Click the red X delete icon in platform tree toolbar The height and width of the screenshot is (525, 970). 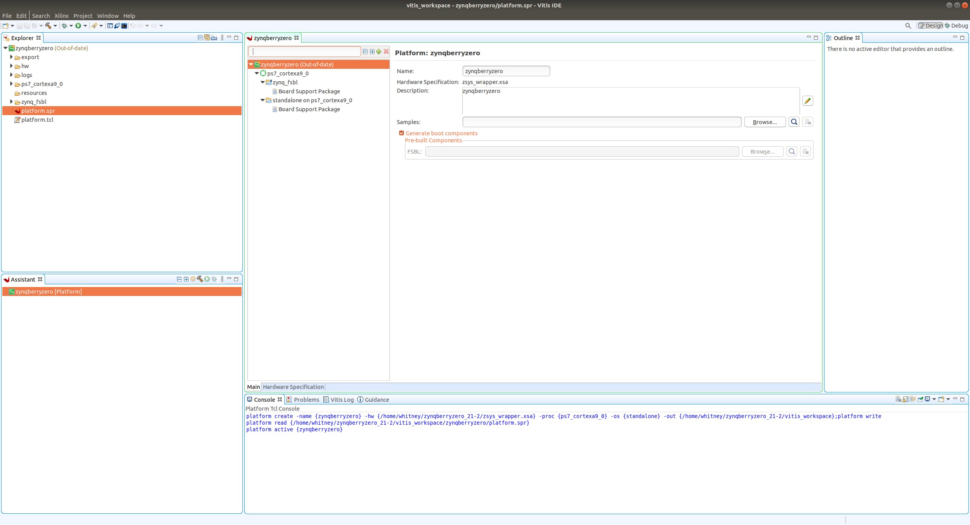(x=386, y=51)
